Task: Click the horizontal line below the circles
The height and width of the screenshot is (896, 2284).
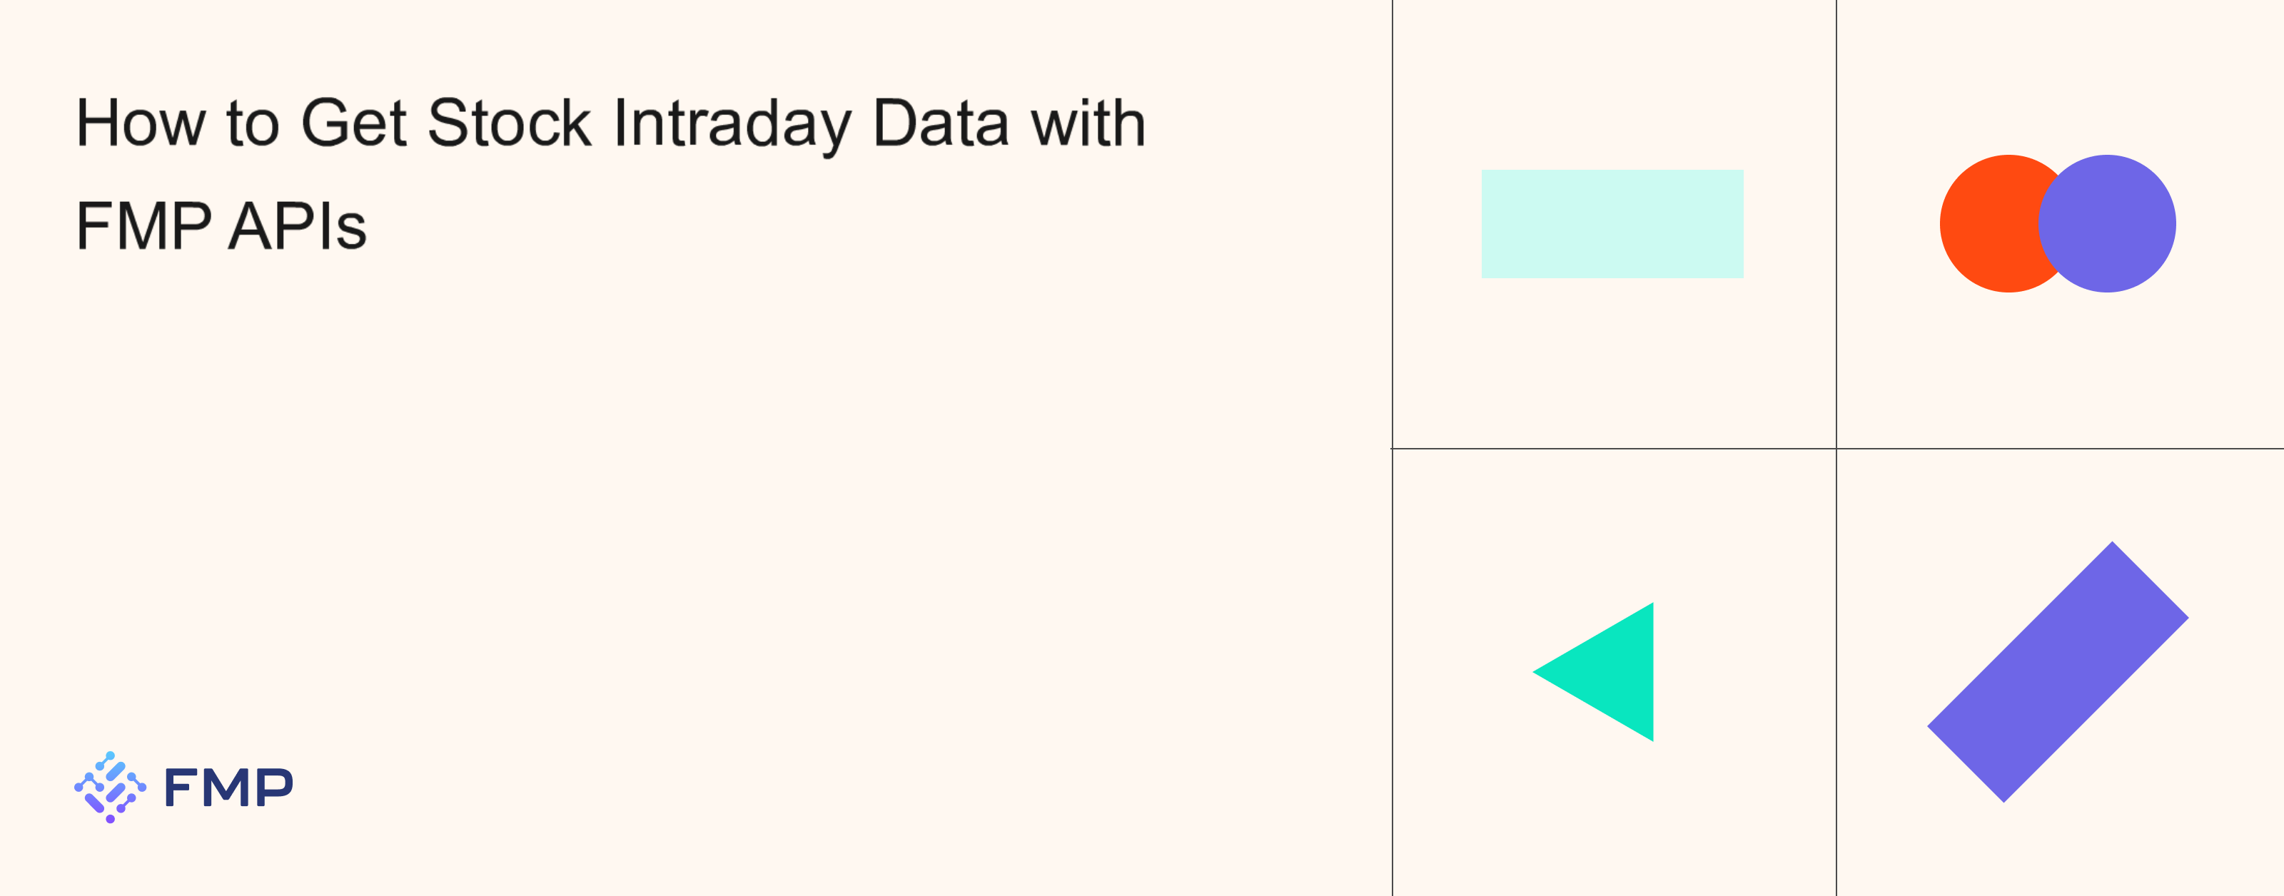Action: point(2060,449)
